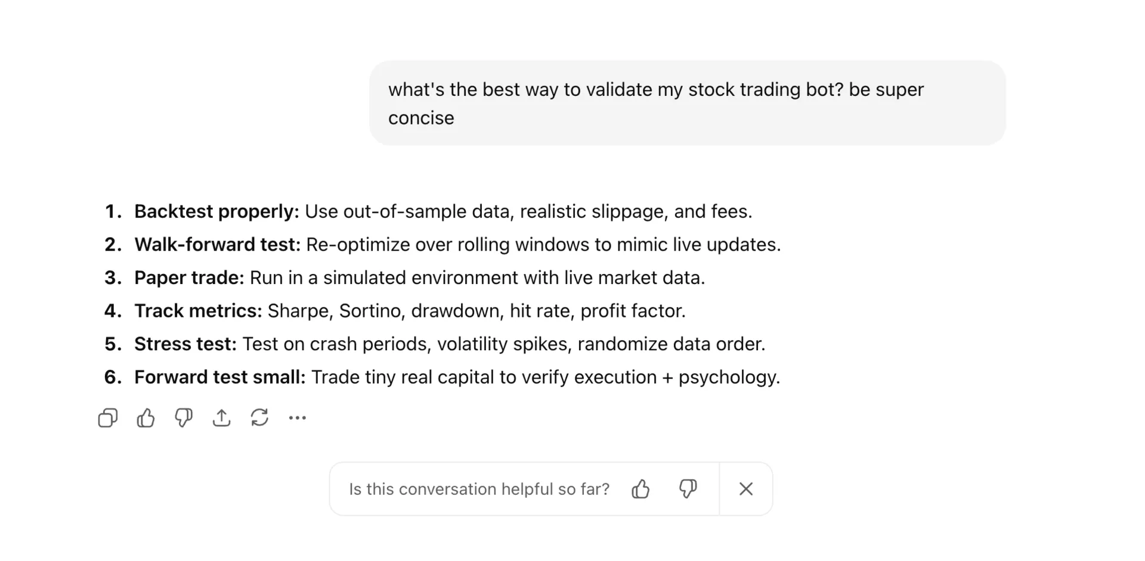The height and width of the screenshot is (561, 1145).
Task: Open the more actions menu under the response
Action: pyautogui.click(x=297, y=417)
